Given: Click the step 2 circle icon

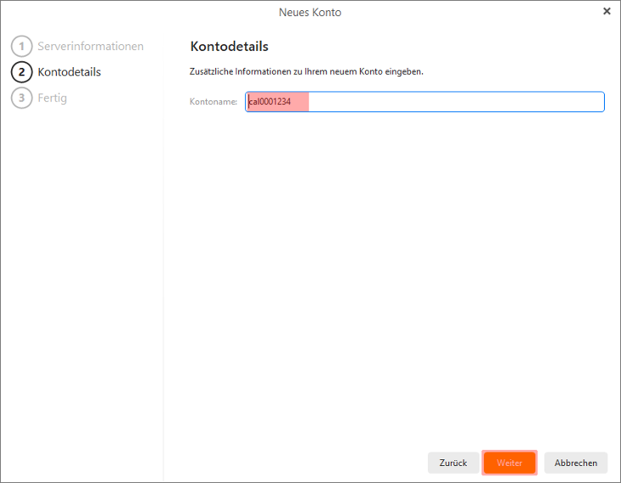Looking at the screenshot, I should (21, 72).
